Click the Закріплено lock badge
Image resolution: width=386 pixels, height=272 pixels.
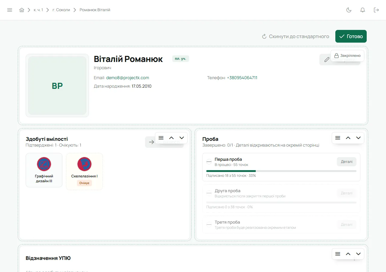click(347, 56)
